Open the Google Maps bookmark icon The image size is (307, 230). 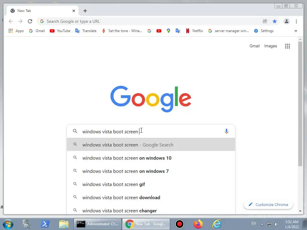point(168,31)
